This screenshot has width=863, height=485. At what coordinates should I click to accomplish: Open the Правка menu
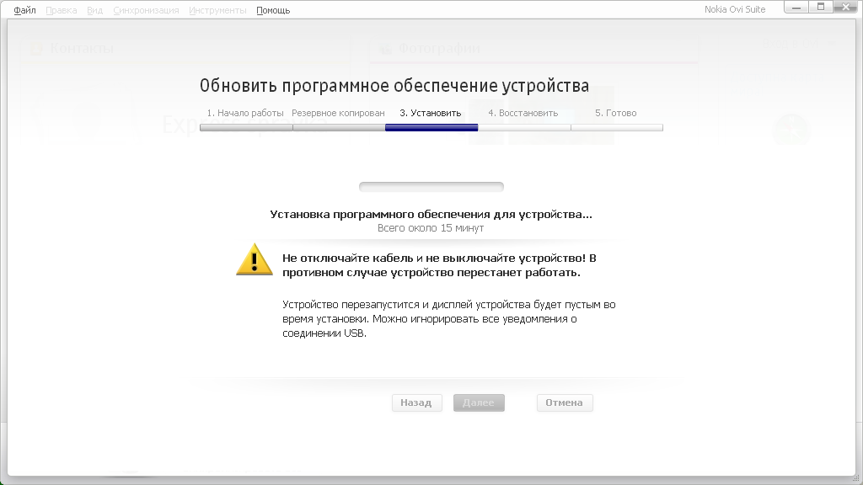[62, 10]
